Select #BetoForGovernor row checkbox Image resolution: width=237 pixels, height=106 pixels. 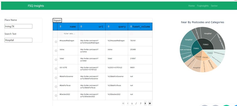tap(56, 78)
